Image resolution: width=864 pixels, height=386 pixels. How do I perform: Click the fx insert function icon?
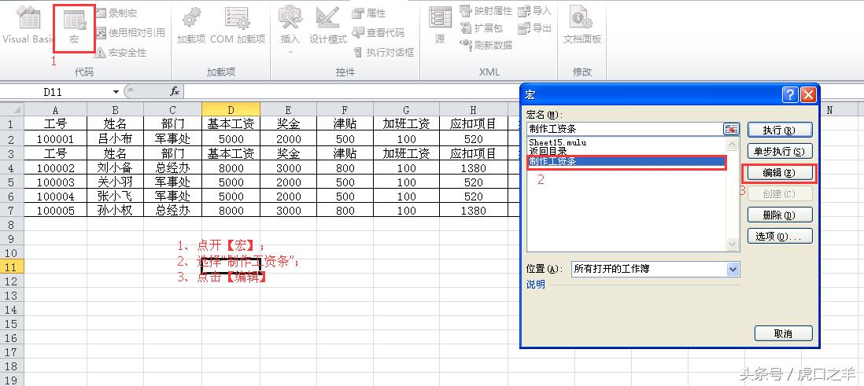tap(174, 92)
